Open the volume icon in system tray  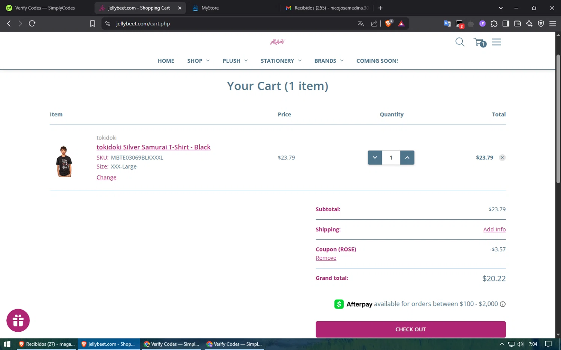(520, 344)
